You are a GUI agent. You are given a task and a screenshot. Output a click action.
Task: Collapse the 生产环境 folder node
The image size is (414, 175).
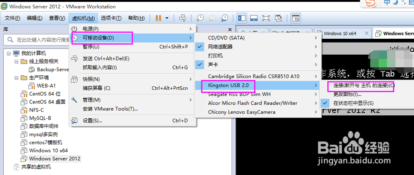(17, 78)
